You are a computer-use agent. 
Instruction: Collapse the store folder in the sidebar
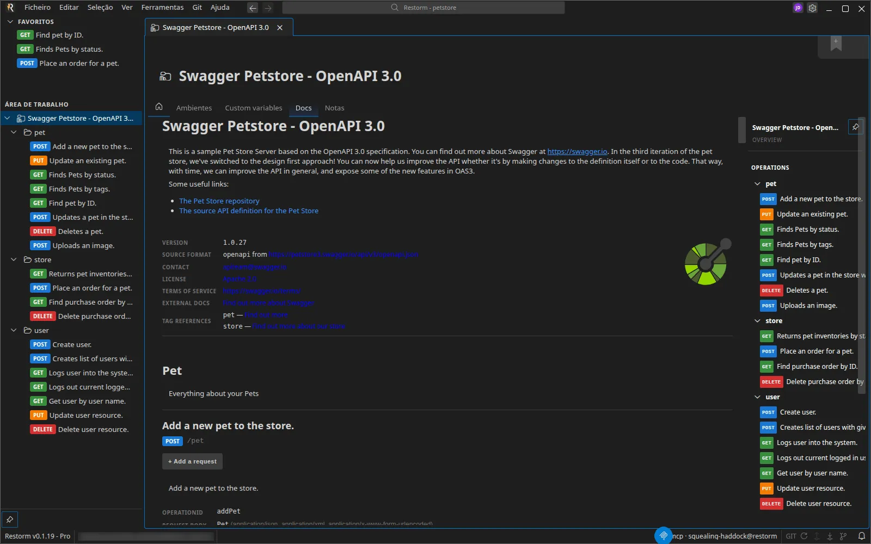(x=14, y=259)
